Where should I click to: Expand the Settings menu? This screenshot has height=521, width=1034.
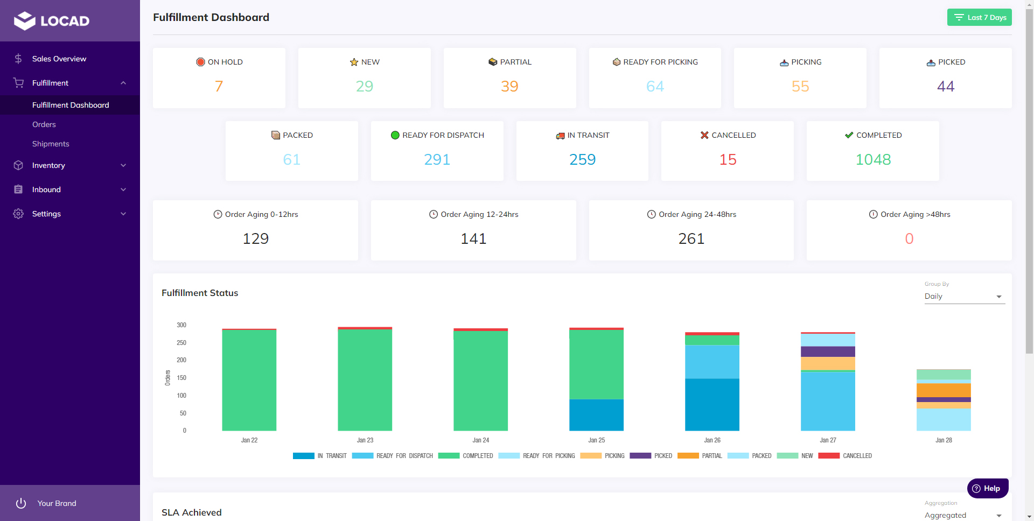(x=48, y=214)
